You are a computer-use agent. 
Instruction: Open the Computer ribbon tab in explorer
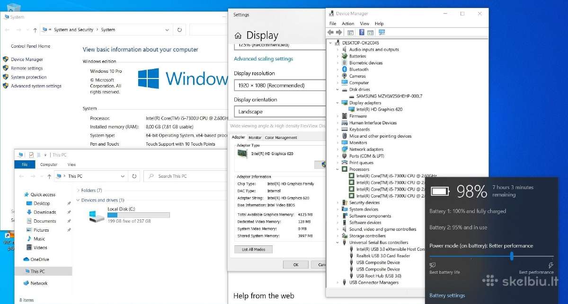pos(49,165)
